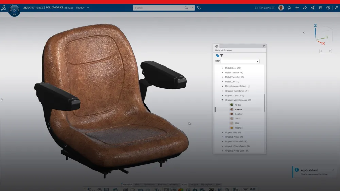The image size is (340, 191).
Task: Select the Sponge material
Action: 239,128
